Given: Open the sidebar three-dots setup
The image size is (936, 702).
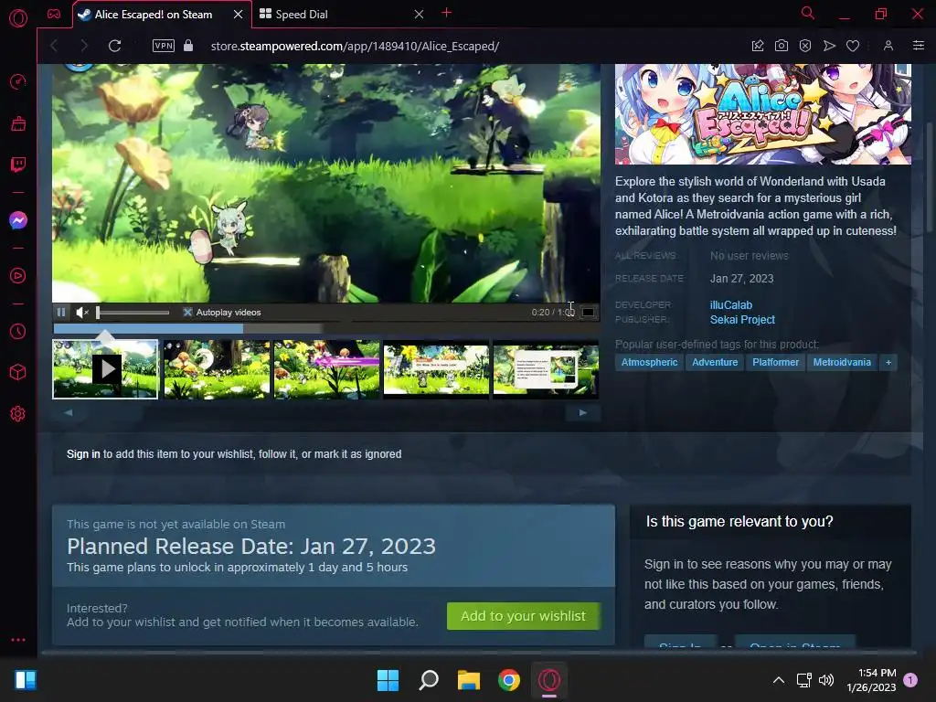Looking at the screenshot, I should point(18,640).
